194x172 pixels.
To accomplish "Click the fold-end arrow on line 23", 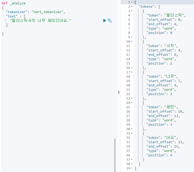I will click(132, 98).
